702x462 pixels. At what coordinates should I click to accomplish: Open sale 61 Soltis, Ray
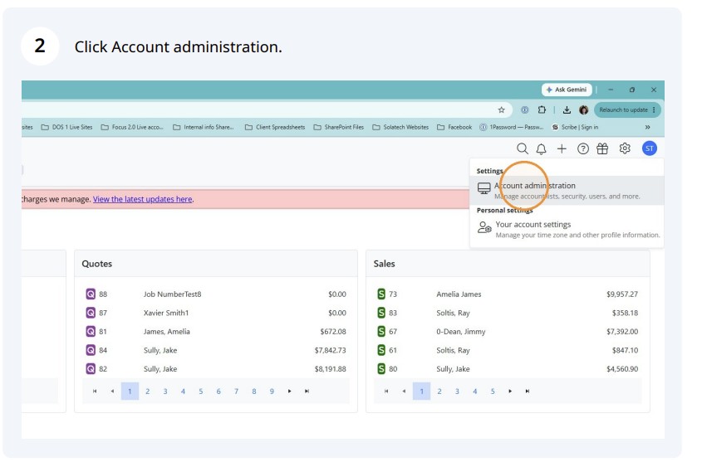point(508,350)
